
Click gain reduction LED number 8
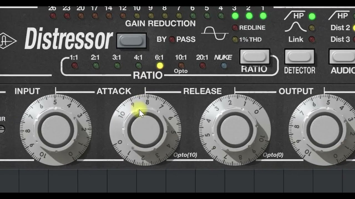click(x=165, y=16)
